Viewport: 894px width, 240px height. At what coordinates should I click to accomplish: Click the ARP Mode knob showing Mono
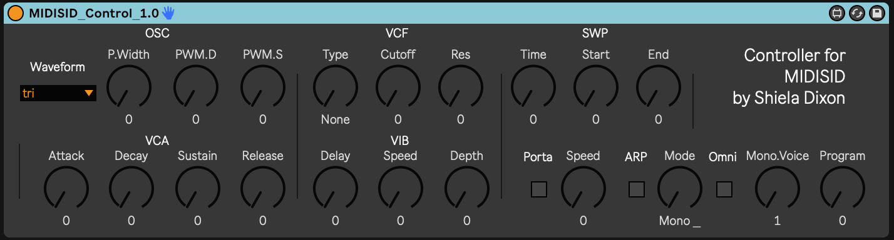click(680, 188)
